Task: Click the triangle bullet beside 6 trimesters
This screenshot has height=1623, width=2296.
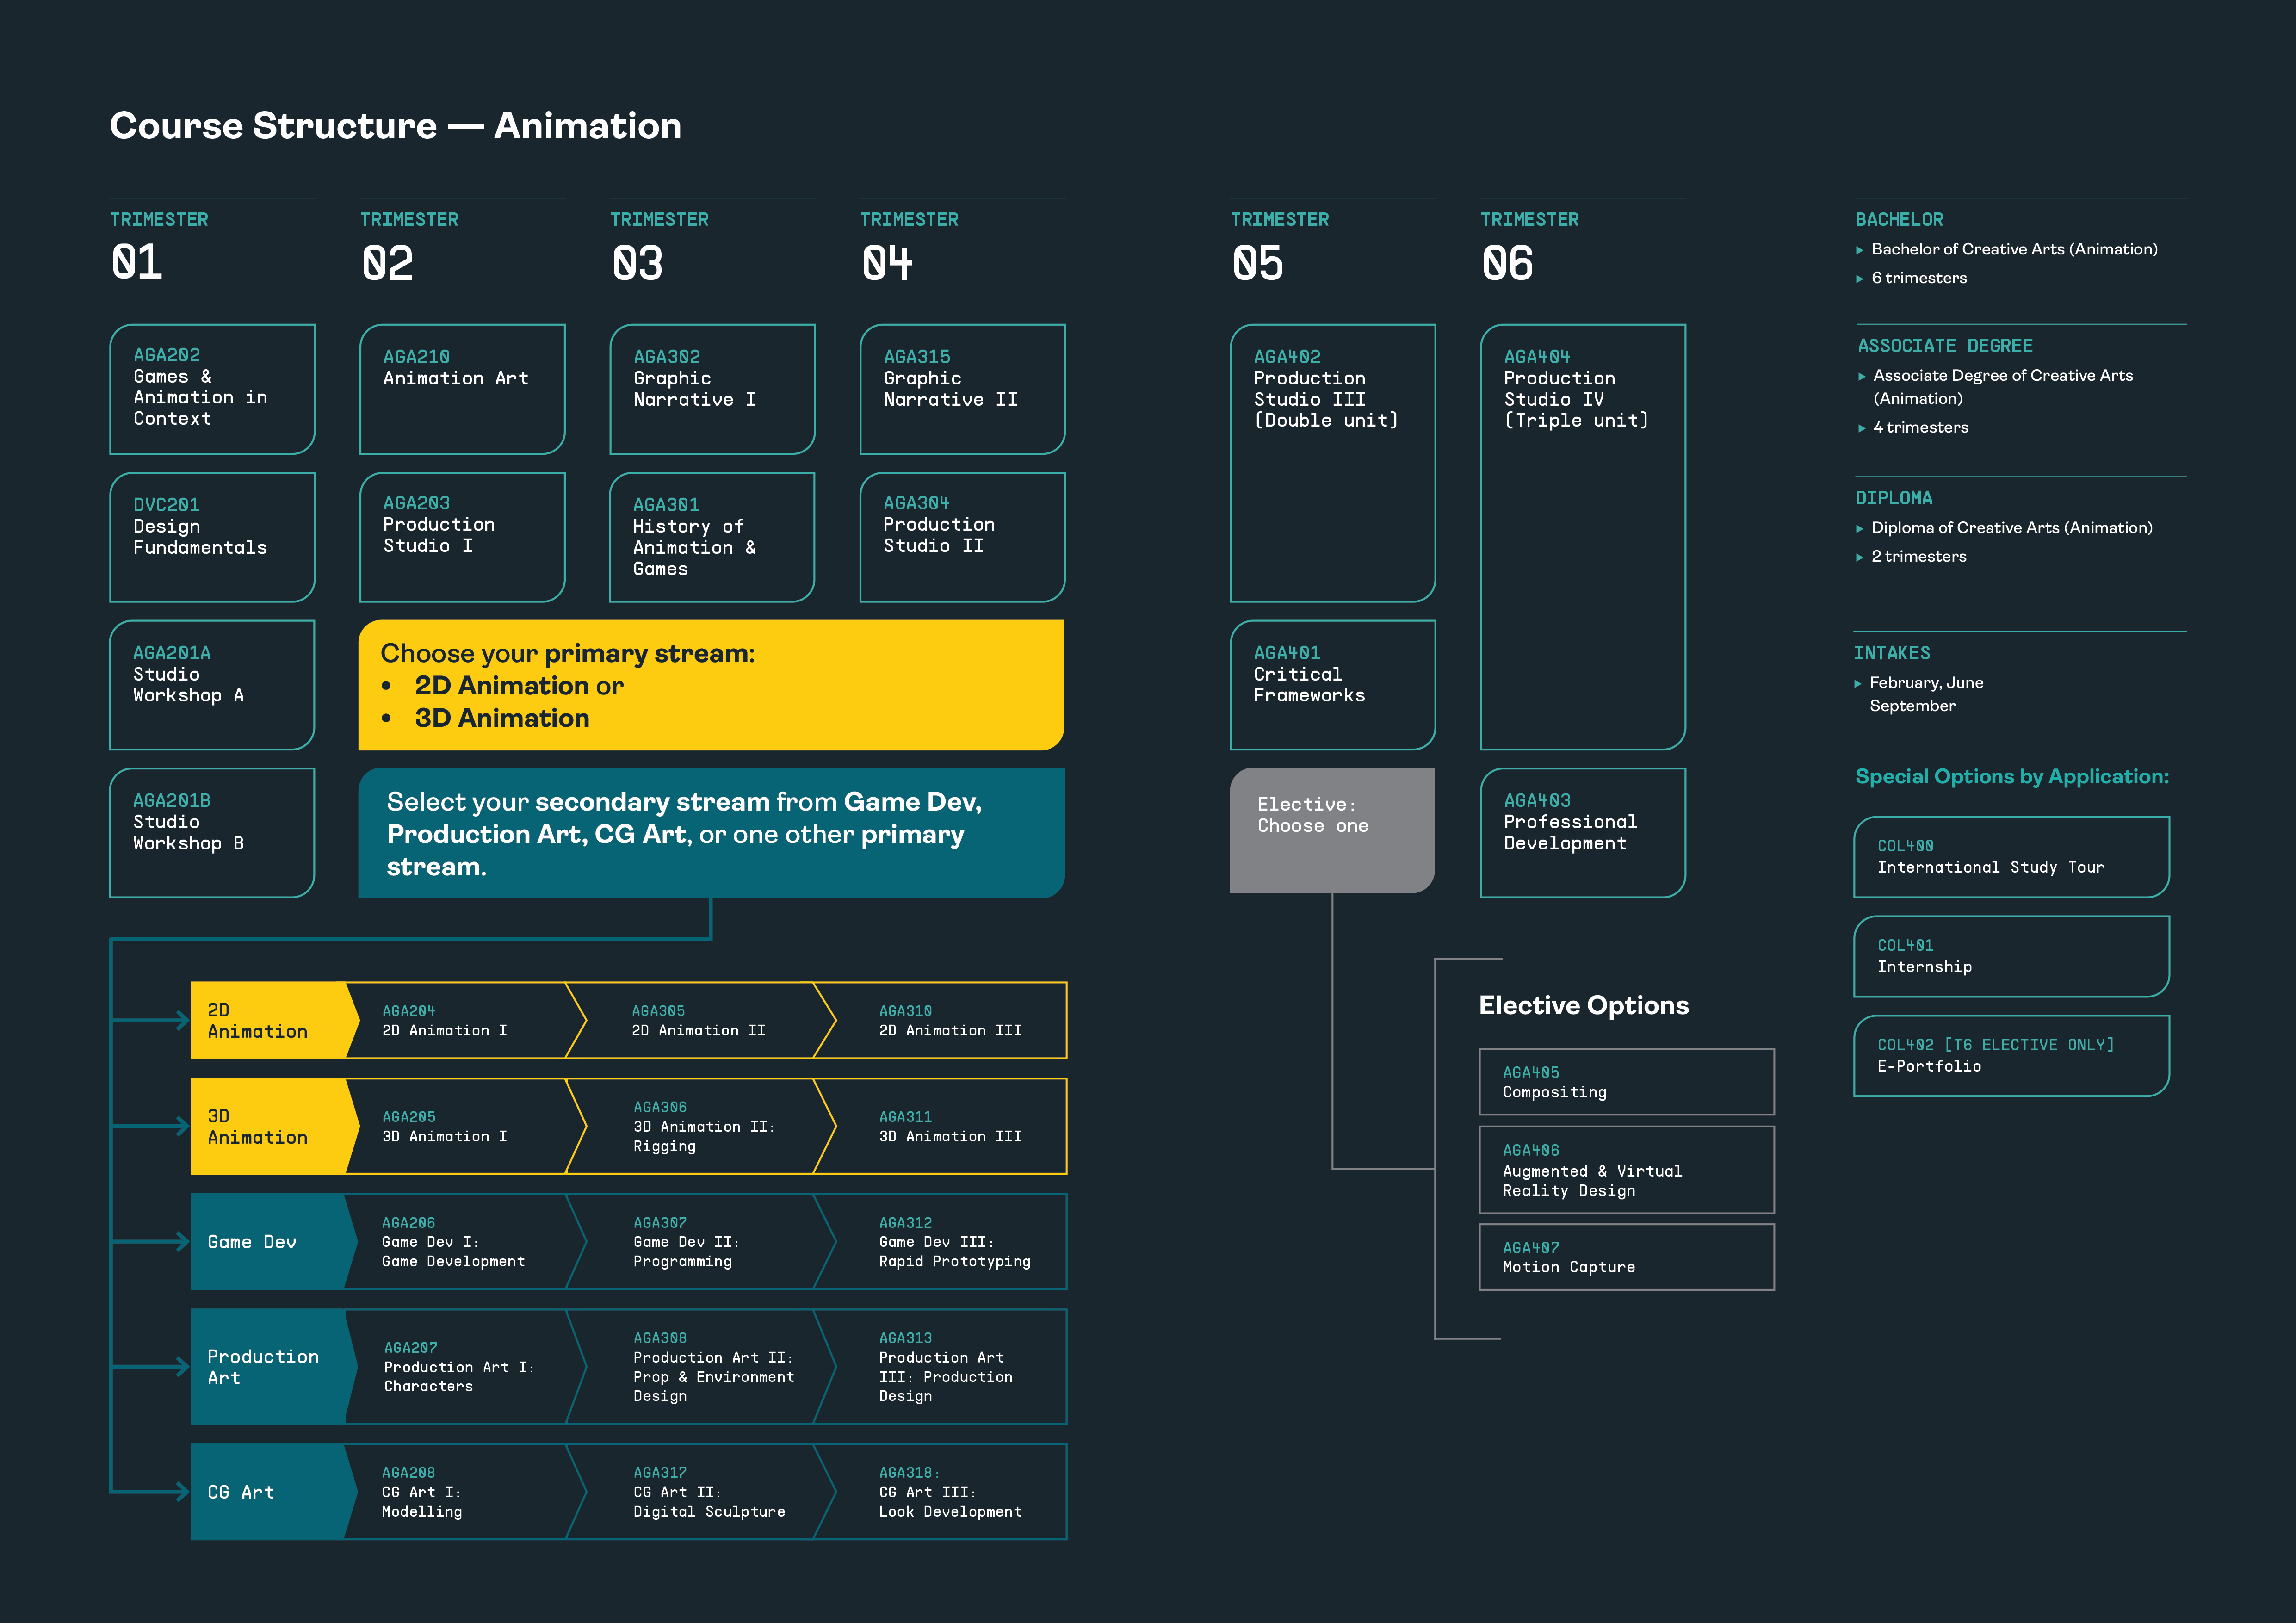Action: [x=1860, y=279]
